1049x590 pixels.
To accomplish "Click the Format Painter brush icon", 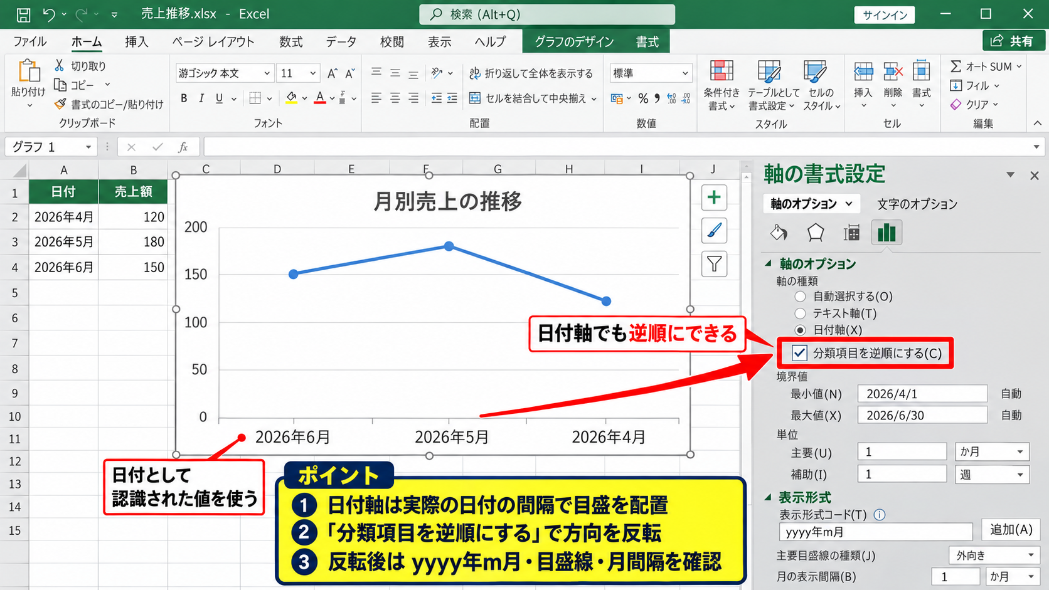I will pos(60,104).
